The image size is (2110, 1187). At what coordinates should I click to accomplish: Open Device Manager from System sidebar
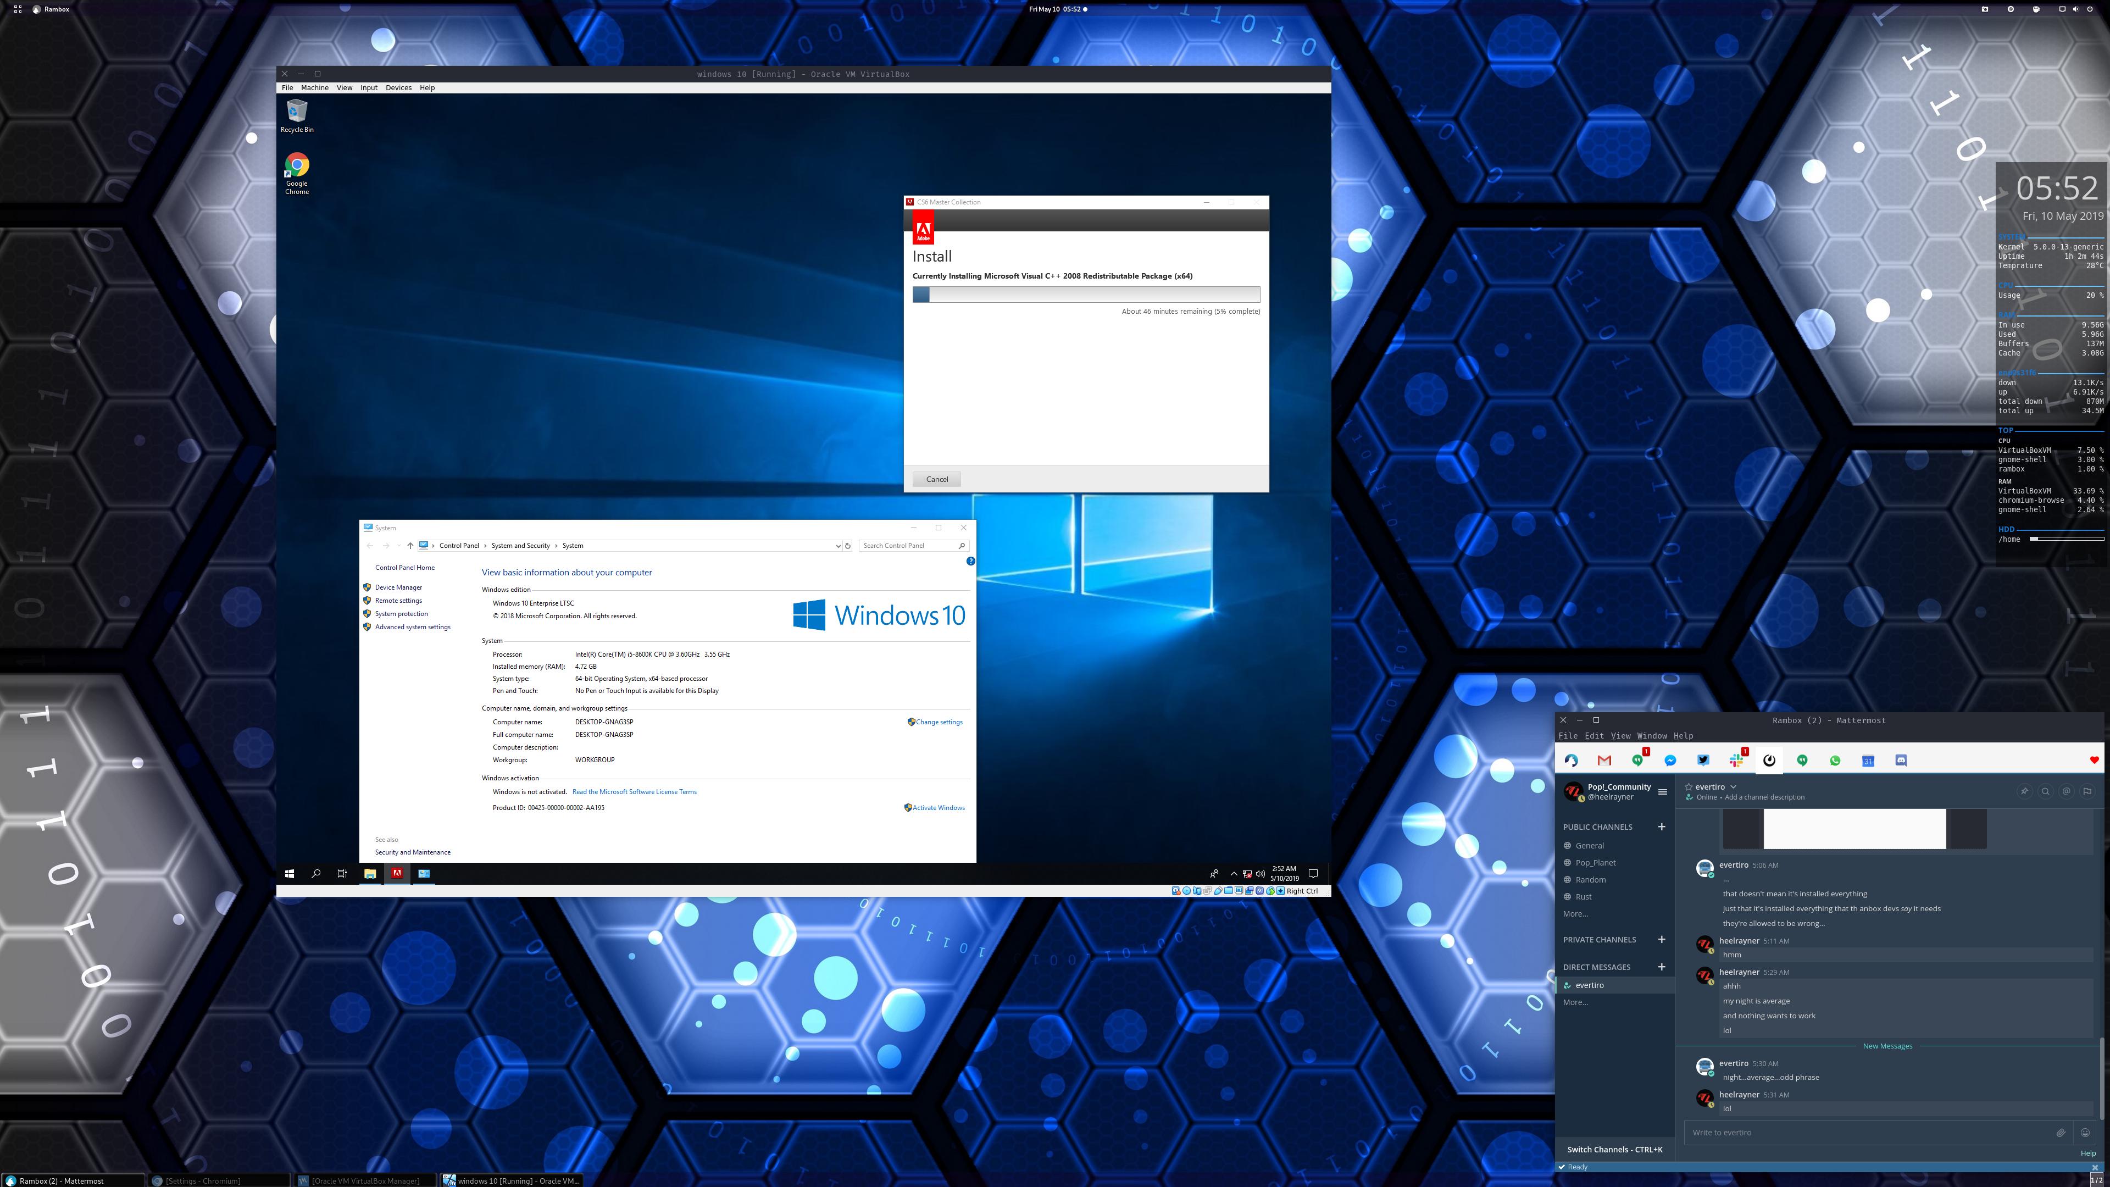click(x=398, y=587)
